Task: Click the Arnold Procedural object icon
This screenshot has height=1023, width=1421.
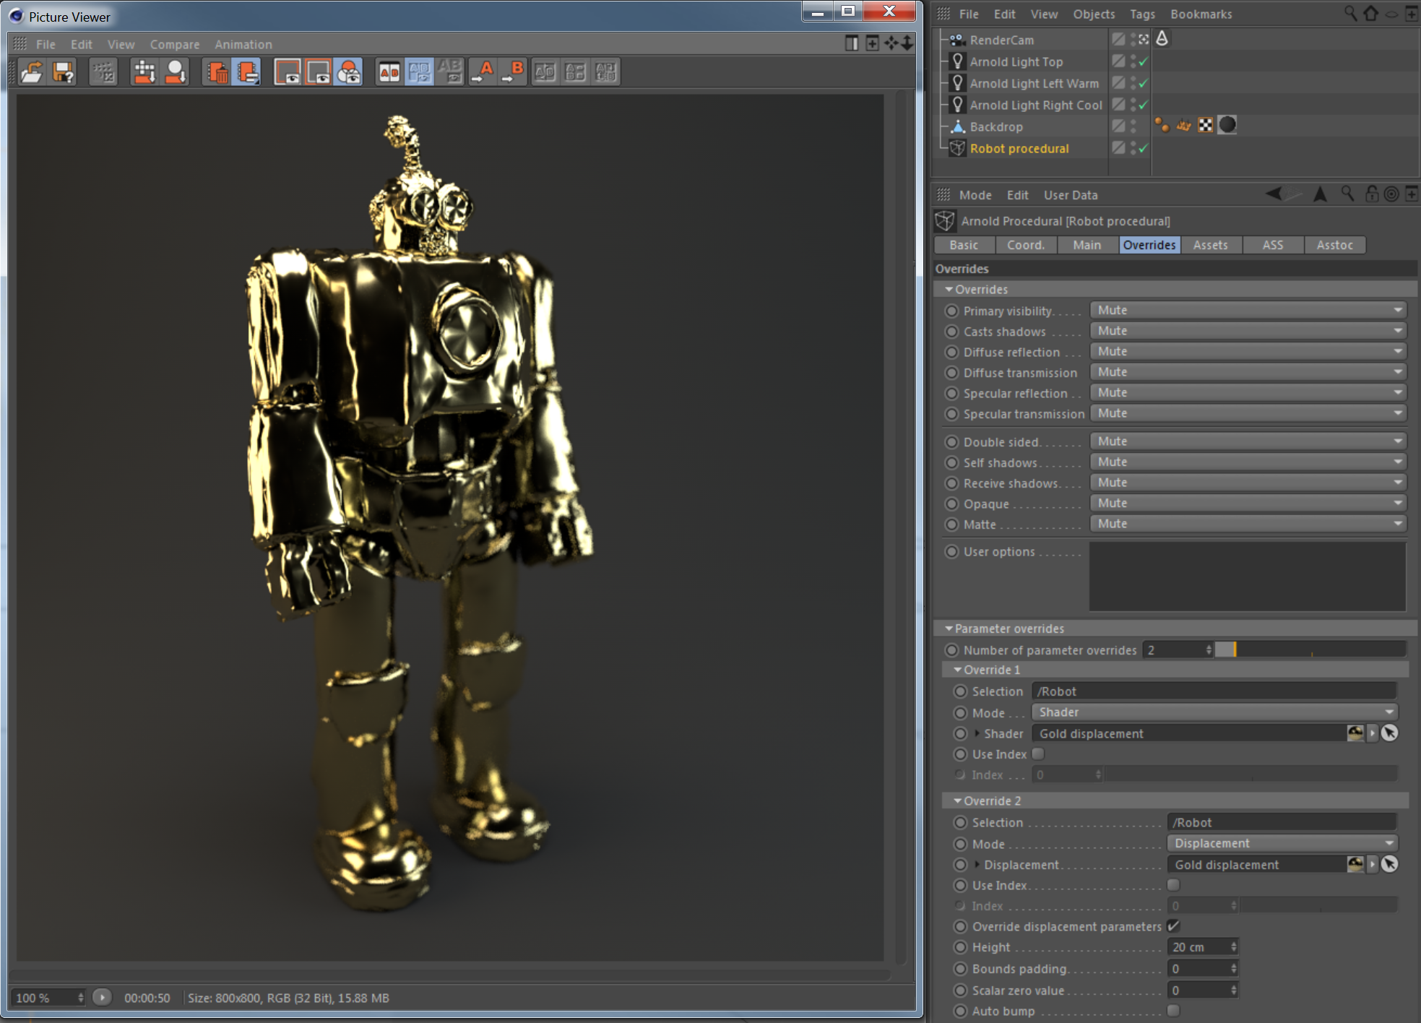Action: click(946, 220)
